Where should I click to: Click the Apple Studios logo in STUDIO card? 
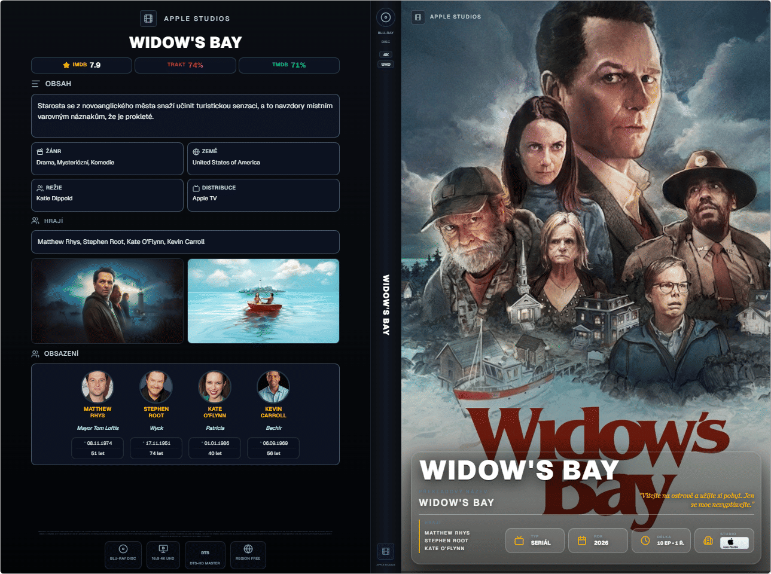[734, 543]
